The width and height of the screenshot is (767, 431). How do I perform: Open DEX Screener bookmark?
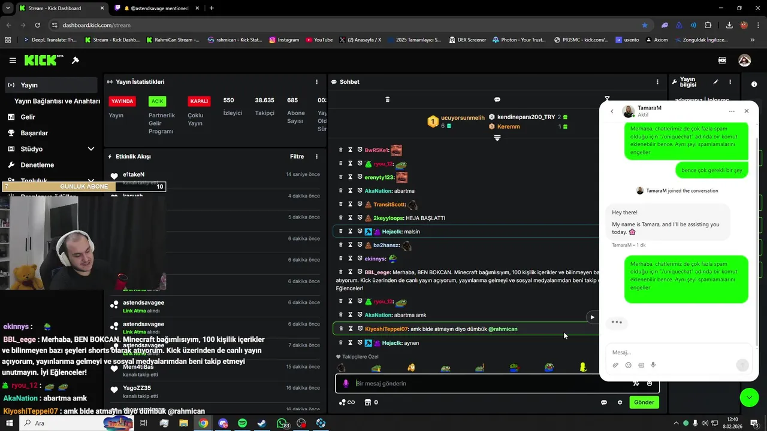coord(467,40)
